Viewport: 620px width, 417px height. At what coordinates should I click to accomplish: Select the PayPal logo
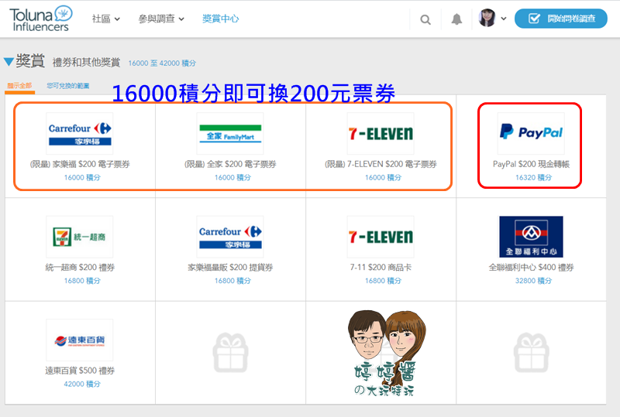[x=531, y=134]
